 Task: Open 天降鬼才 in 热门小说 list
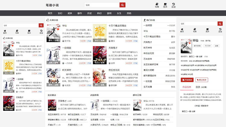tap(148, 42)
